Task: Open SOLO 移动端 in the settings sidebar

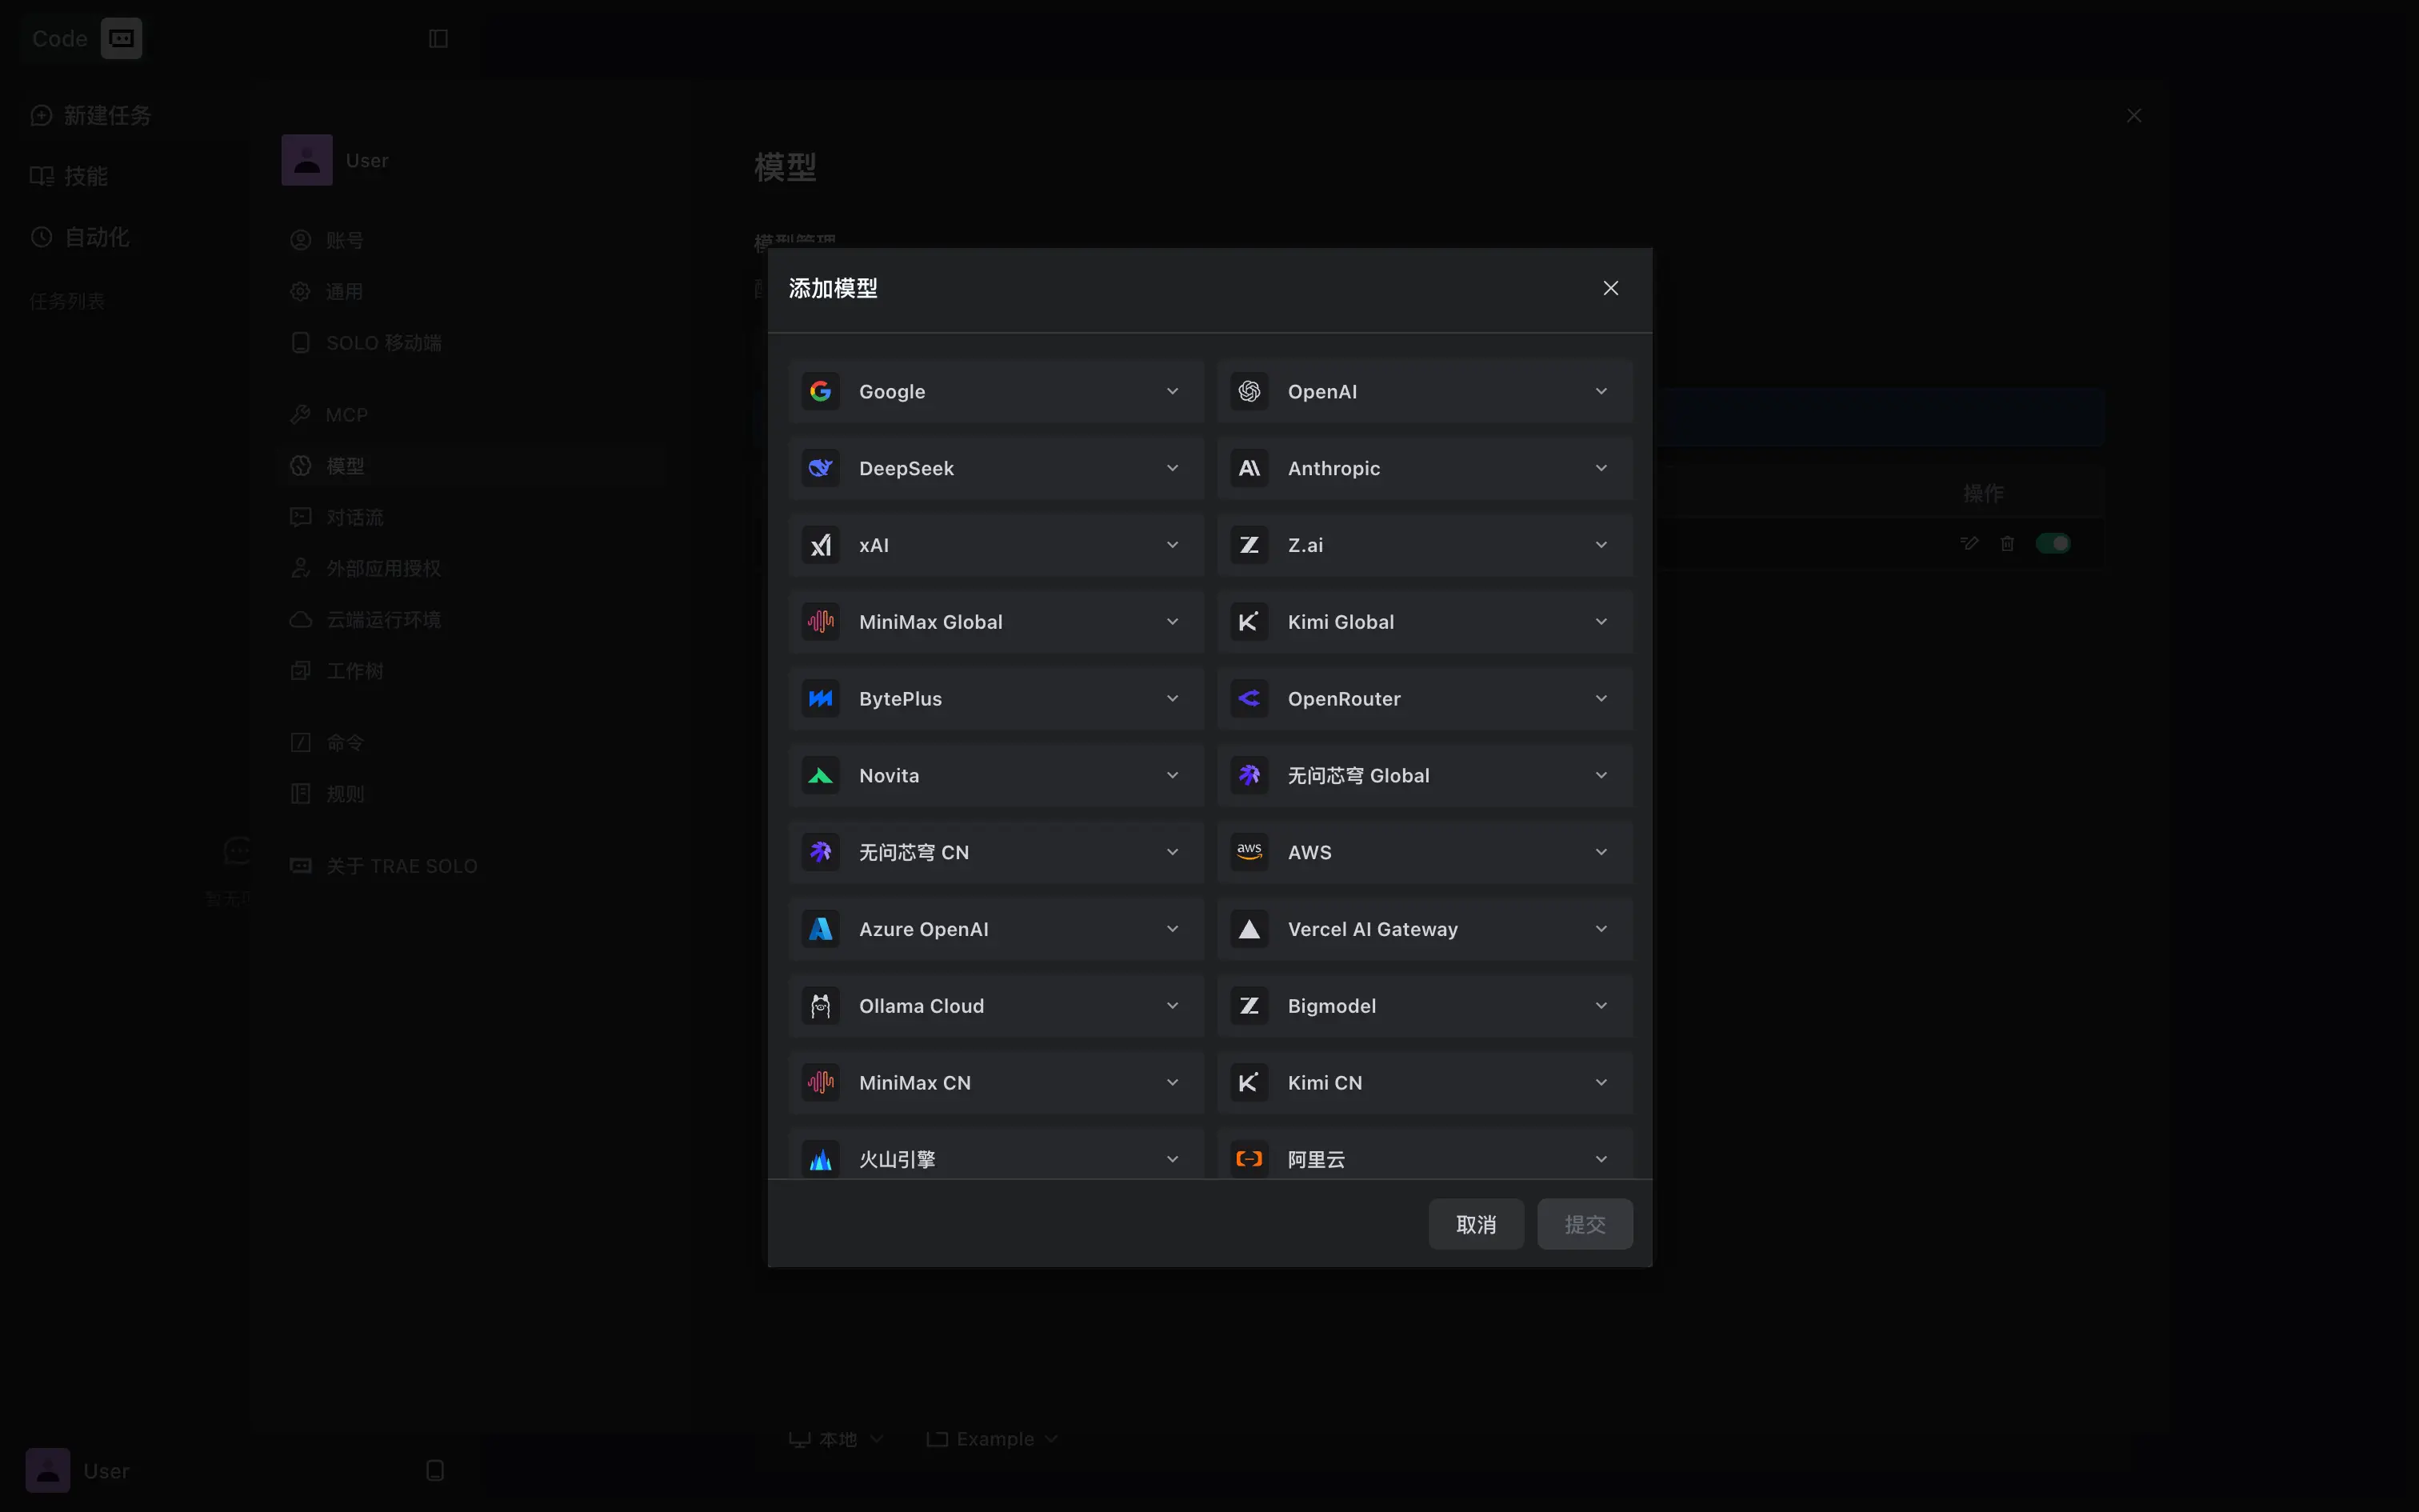Action: click(472, 342)
